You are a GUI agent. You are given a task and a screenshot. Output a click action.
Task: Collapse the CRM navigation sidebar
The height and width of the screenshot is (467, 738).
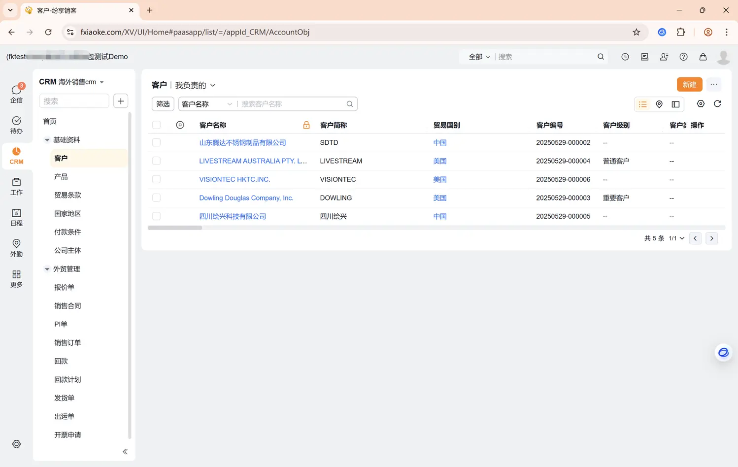coord(125,451)
